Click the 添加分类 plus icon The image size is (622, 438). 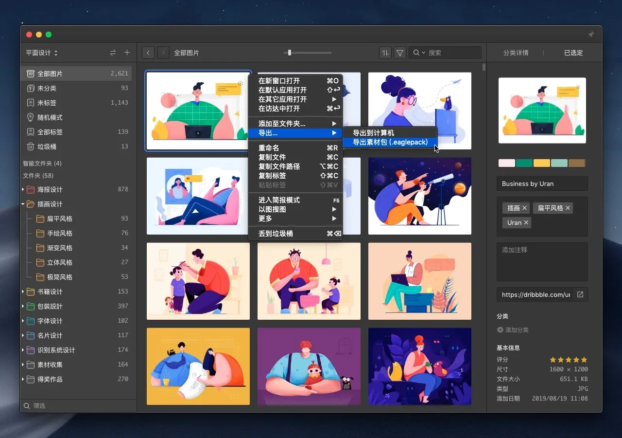pos(501,330)
